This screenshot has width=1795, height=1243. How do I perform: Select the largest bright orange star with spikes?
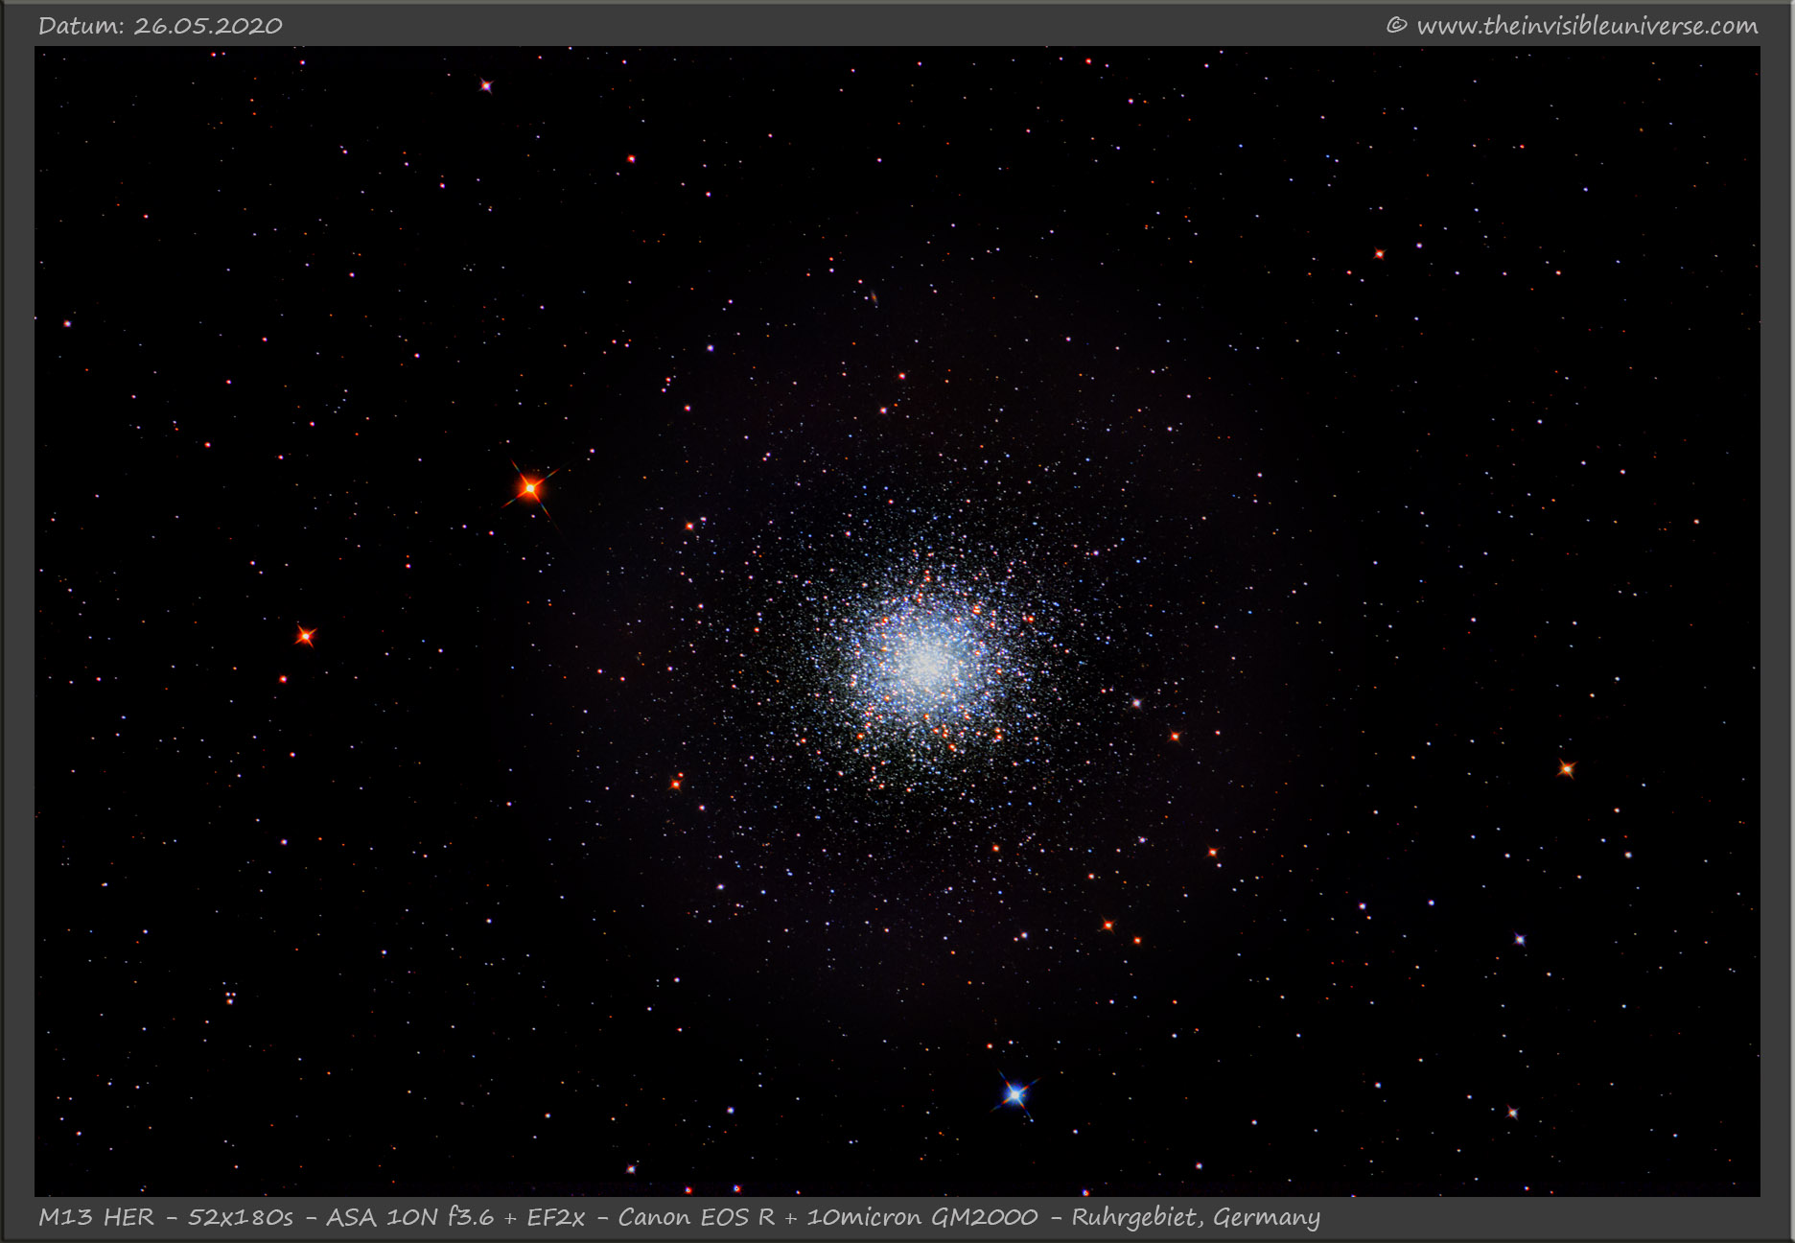click(x=529, y=489)
